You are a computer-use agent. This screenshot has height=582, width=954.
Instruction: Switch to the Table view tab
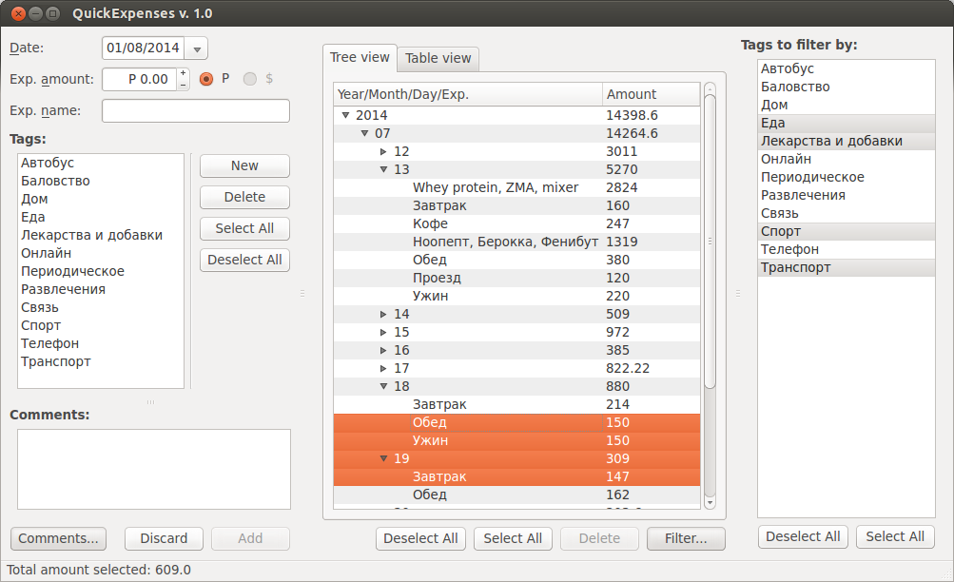tap(438, 58)
